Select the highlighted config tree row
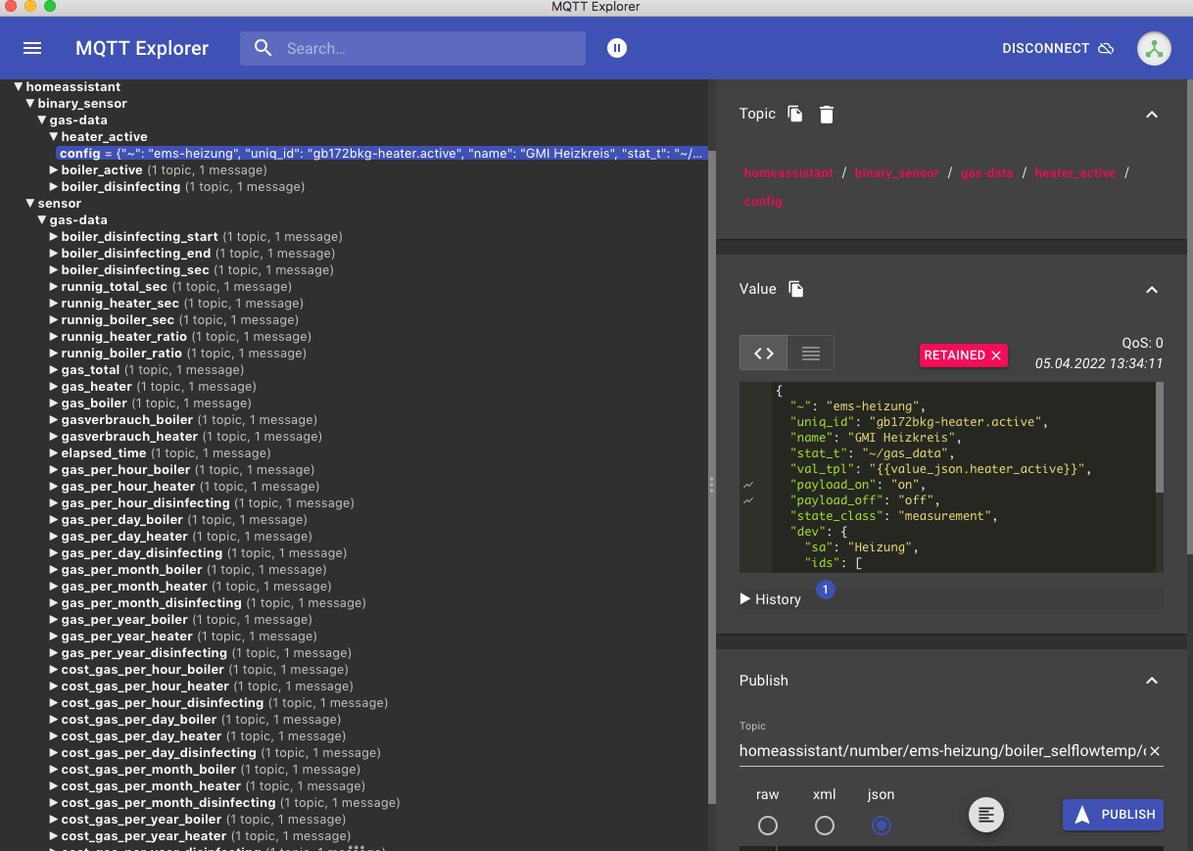The height and width of the screenshot is (851, 1193). 382,154
